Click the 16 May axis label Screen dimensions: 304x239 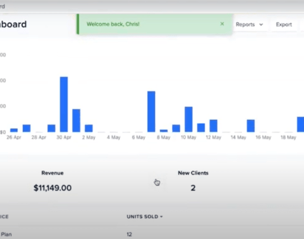tap(263, 137)
